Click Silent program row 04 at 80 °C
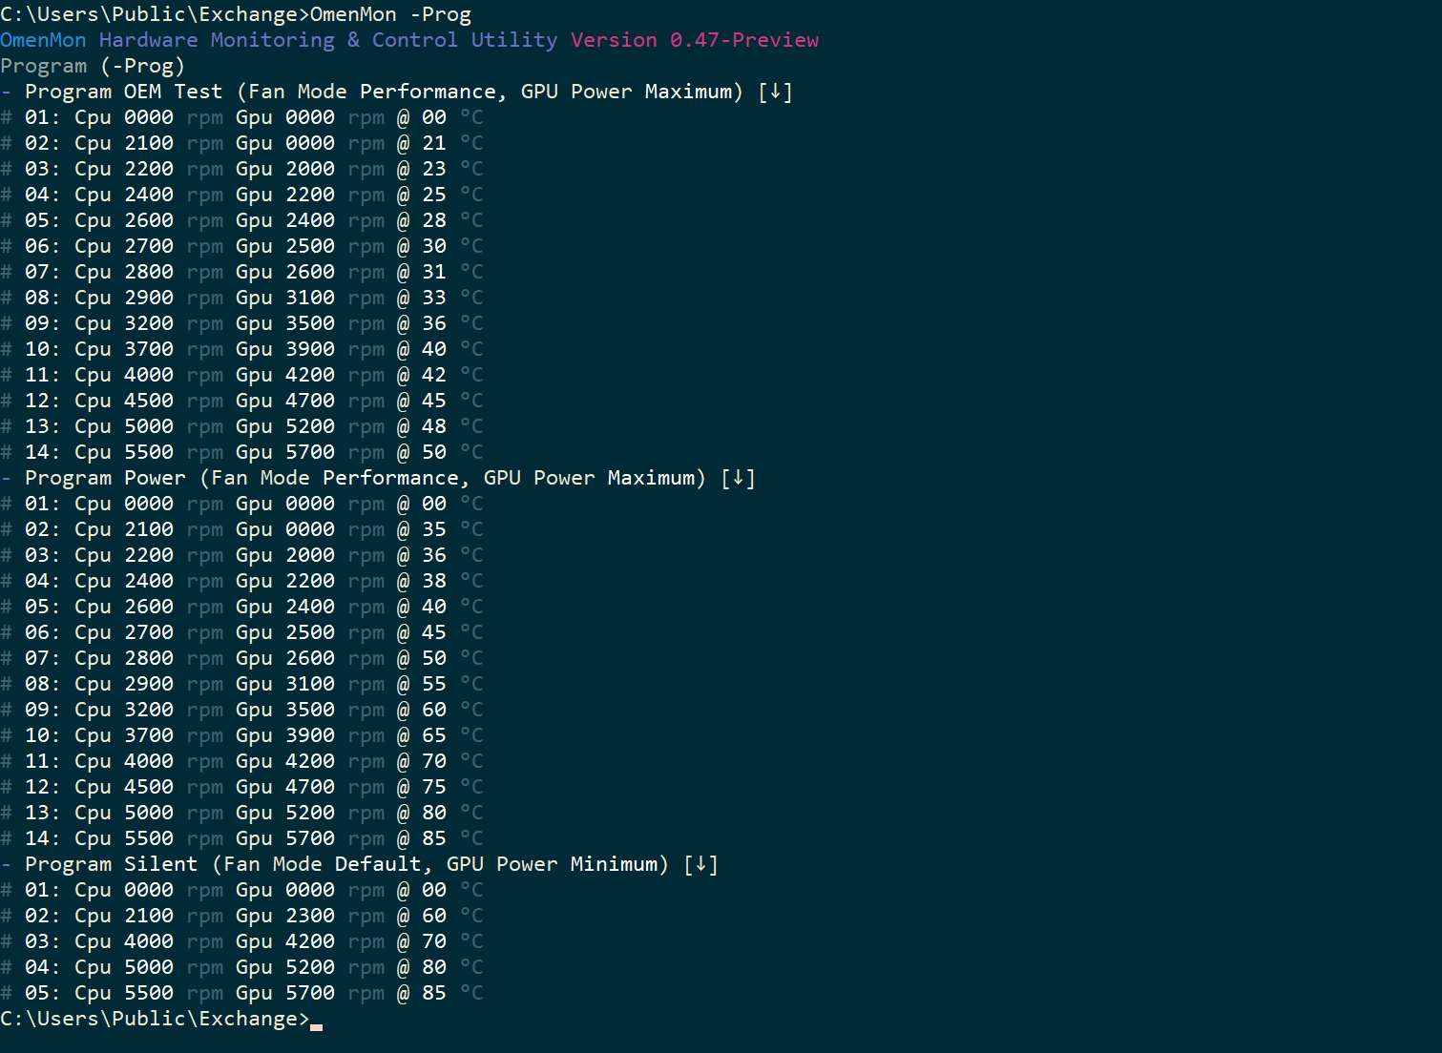Viewport: 1442px width, 1053px height. tap(241, 967)
